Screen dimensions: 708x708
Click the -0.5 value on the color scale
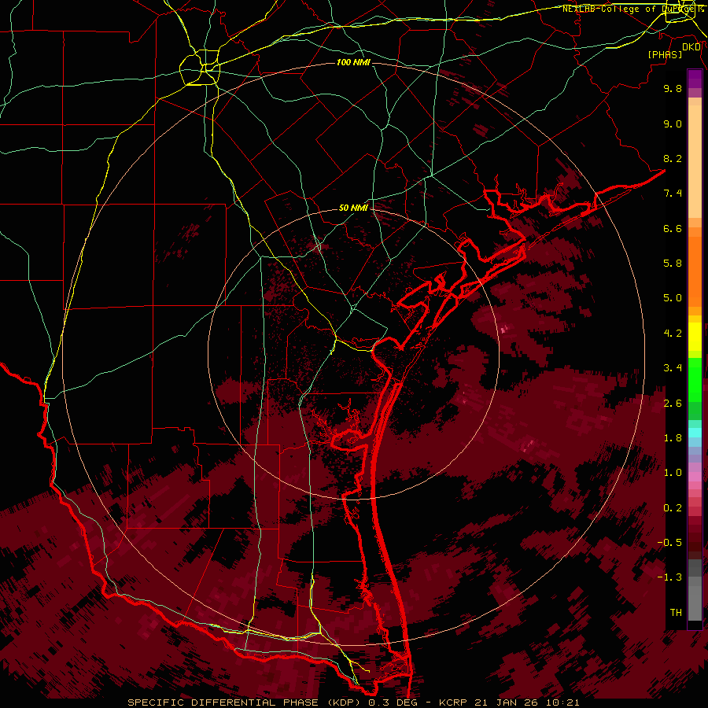pos(669,543)
